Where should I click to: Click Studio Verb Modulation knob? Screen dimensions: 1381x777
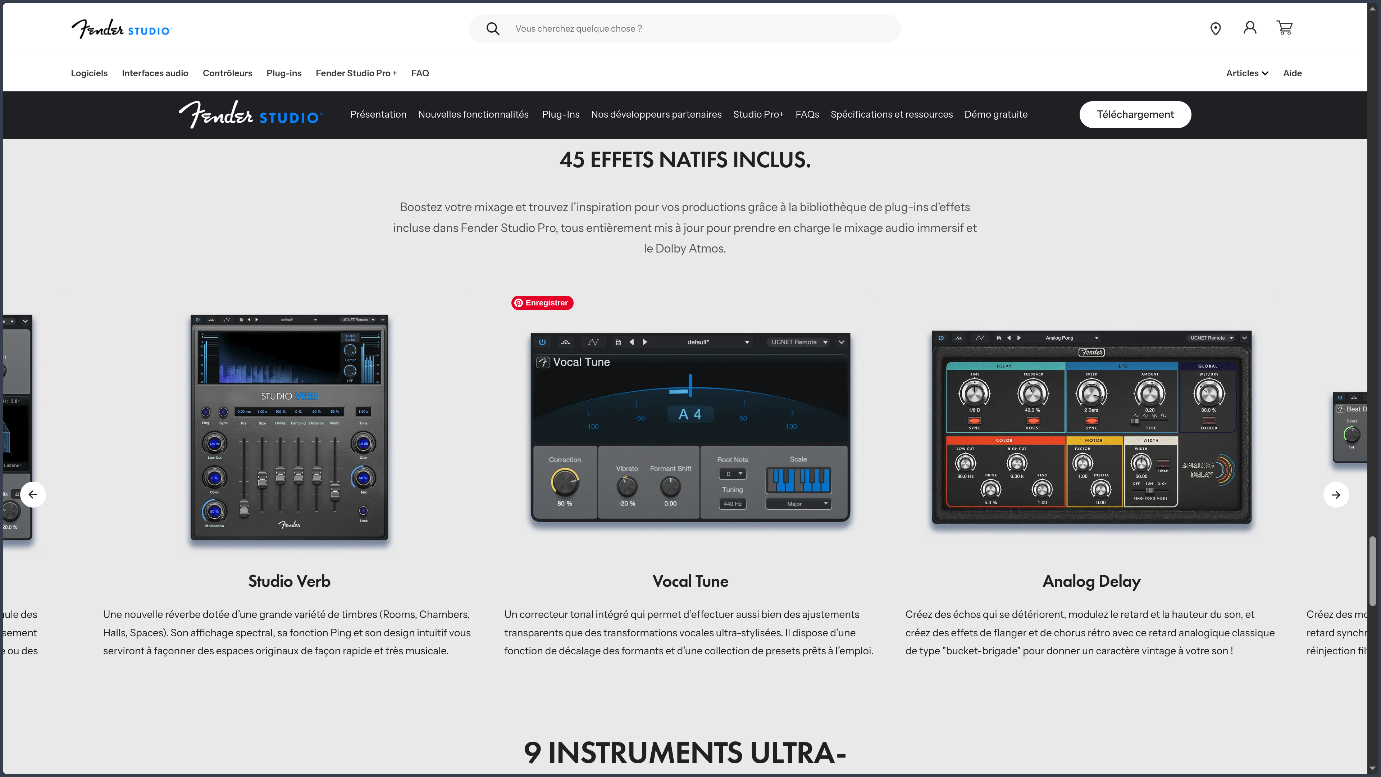214,512
